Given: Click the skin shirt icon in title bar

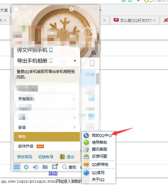Looking at the screenshot, I should 79,8.
